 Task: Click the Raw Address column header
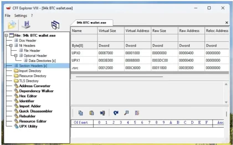pos(191,31)
